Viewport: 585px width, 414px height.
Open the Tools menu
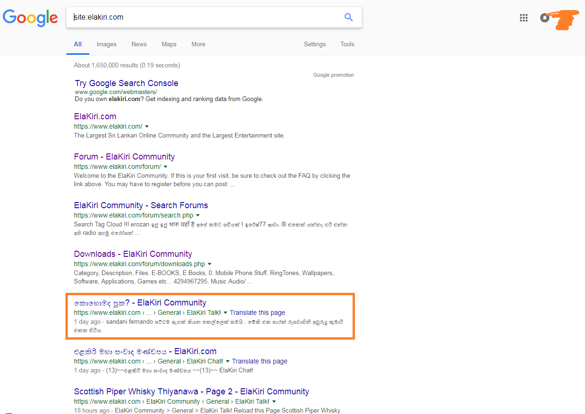click(347, 44)
